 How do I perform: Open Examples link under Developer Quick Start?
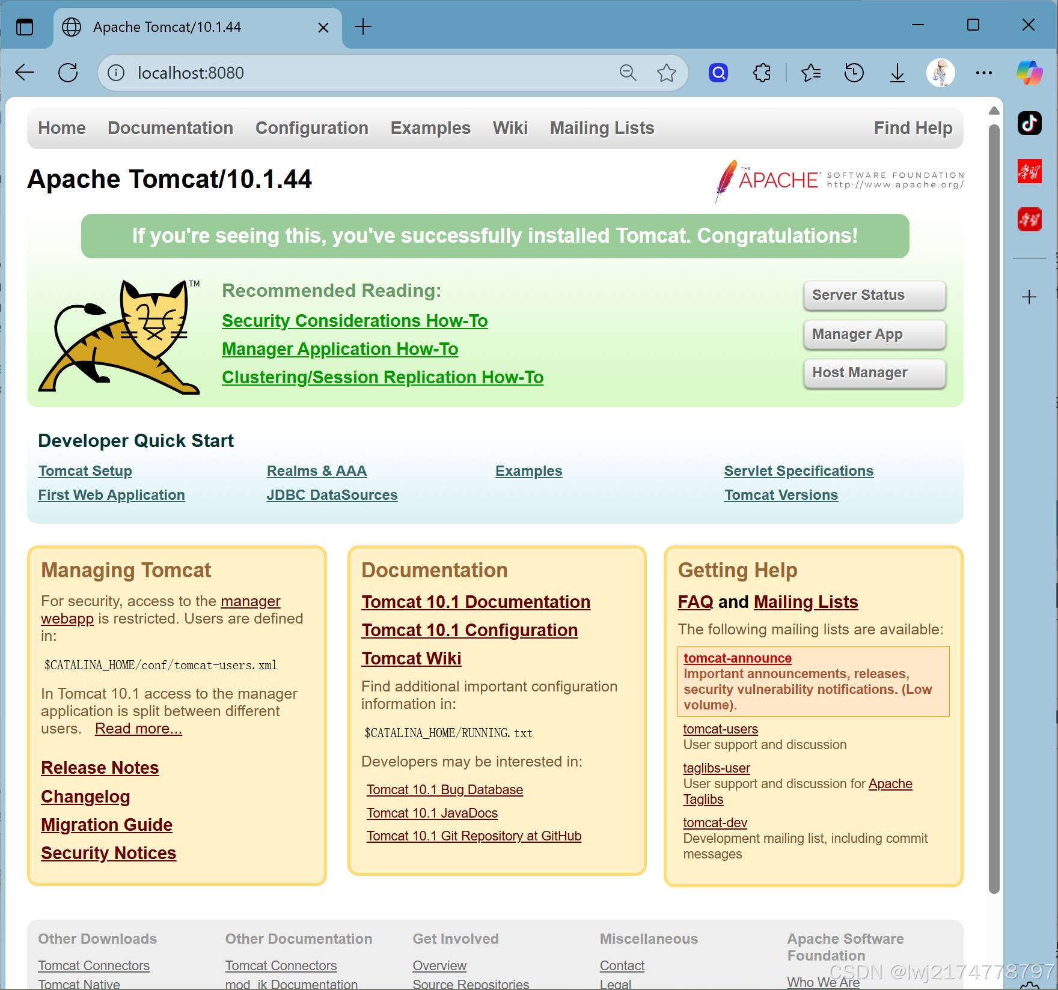tap(529, 471)
